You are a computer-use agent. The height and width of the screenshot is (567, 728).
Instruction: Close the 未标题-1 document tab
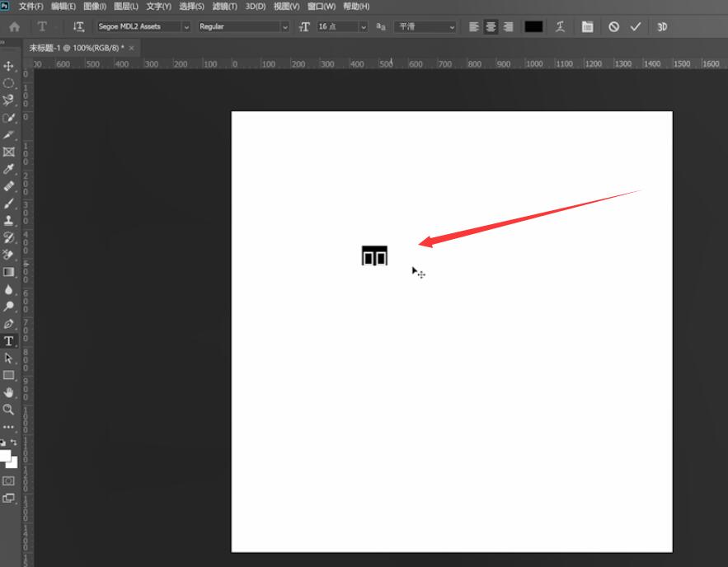(131, 48)
